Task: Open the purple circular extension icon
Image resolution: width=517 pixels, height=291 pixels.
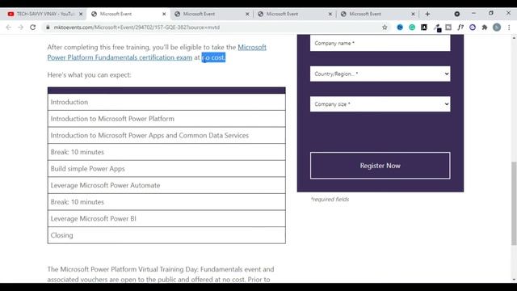Action: [x=473, y=27]
